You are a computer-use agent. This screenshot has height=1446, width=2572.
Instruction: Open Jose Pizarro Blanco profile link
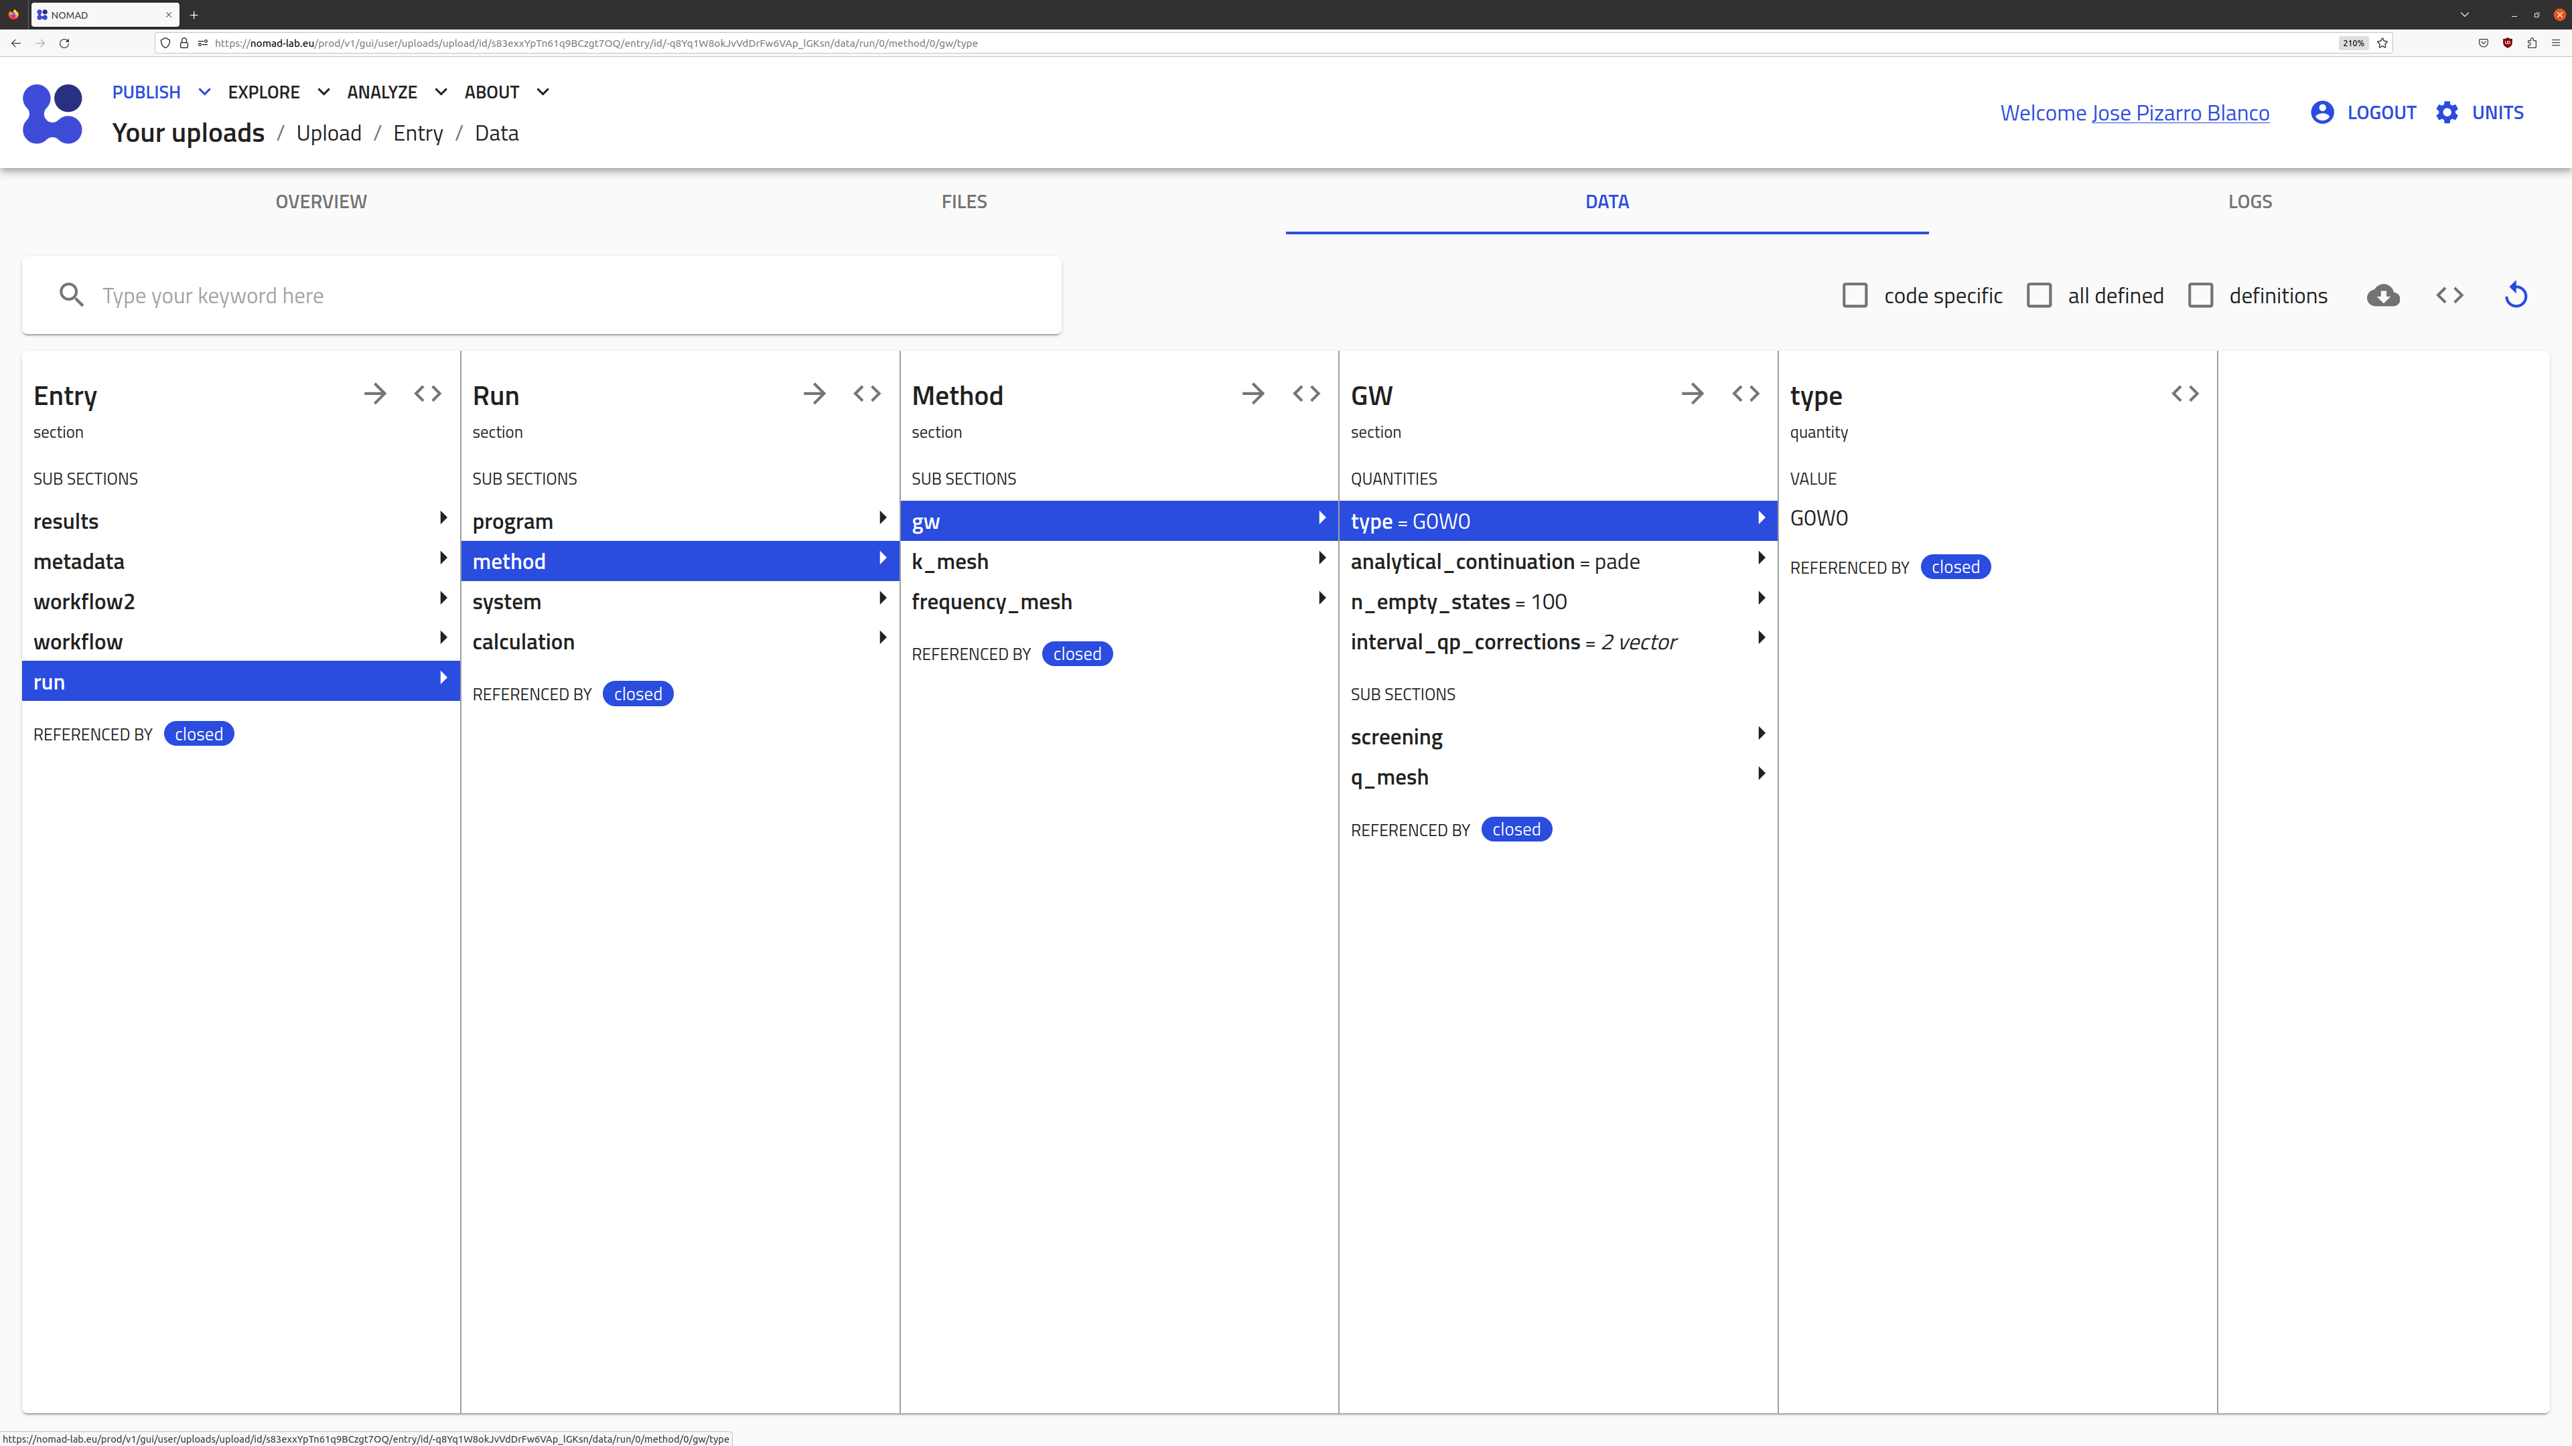(x=2180, y=112)
